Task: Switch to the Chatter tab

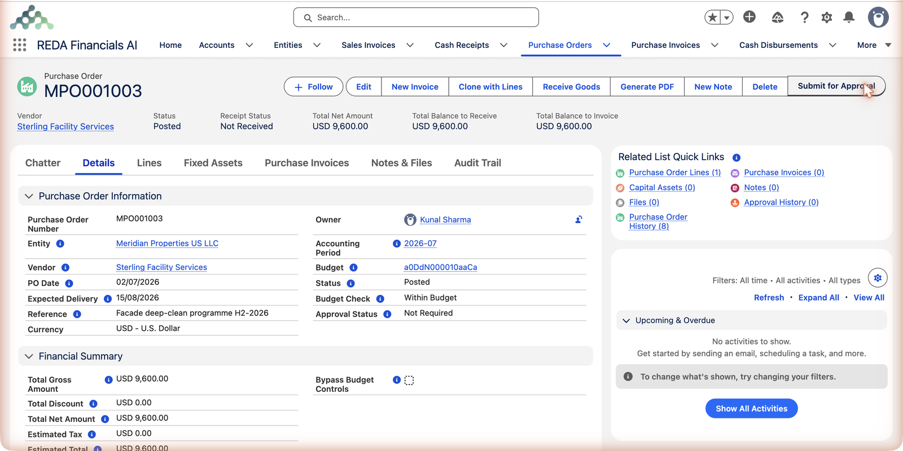Action: [43, 163]
